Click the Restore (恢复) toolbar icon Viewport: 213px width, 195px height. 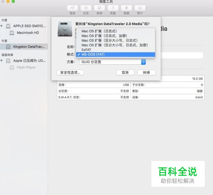click(x=113, y=8)
